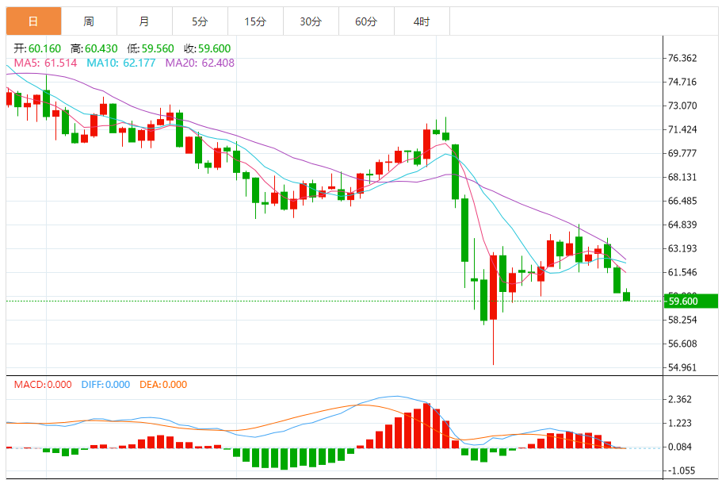The width and height of the screenshot is (722, 480).
Task: Click the 58.254 price axis label
Action: click(682, 320)
